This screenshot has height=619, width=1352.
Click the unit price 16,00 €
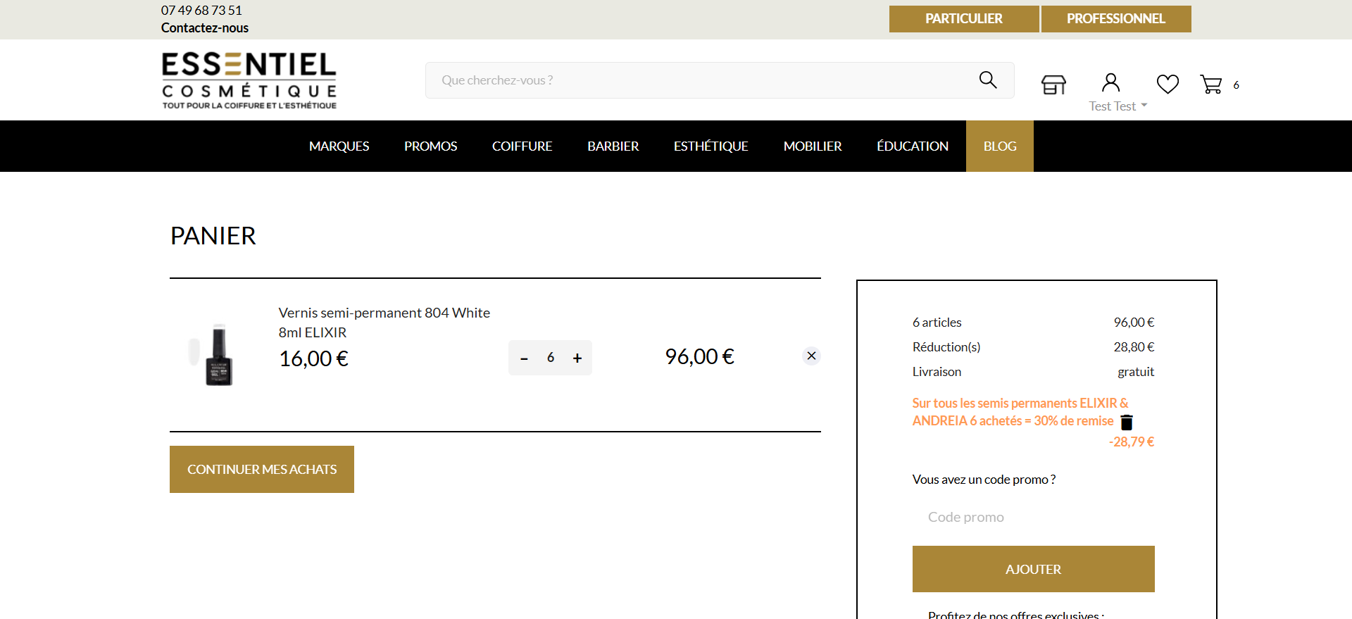coord(314,359)
